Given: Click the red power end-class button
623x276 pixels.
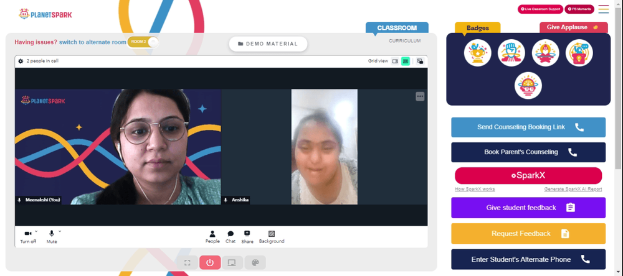Looking at the screenshot, I should 210,262.
